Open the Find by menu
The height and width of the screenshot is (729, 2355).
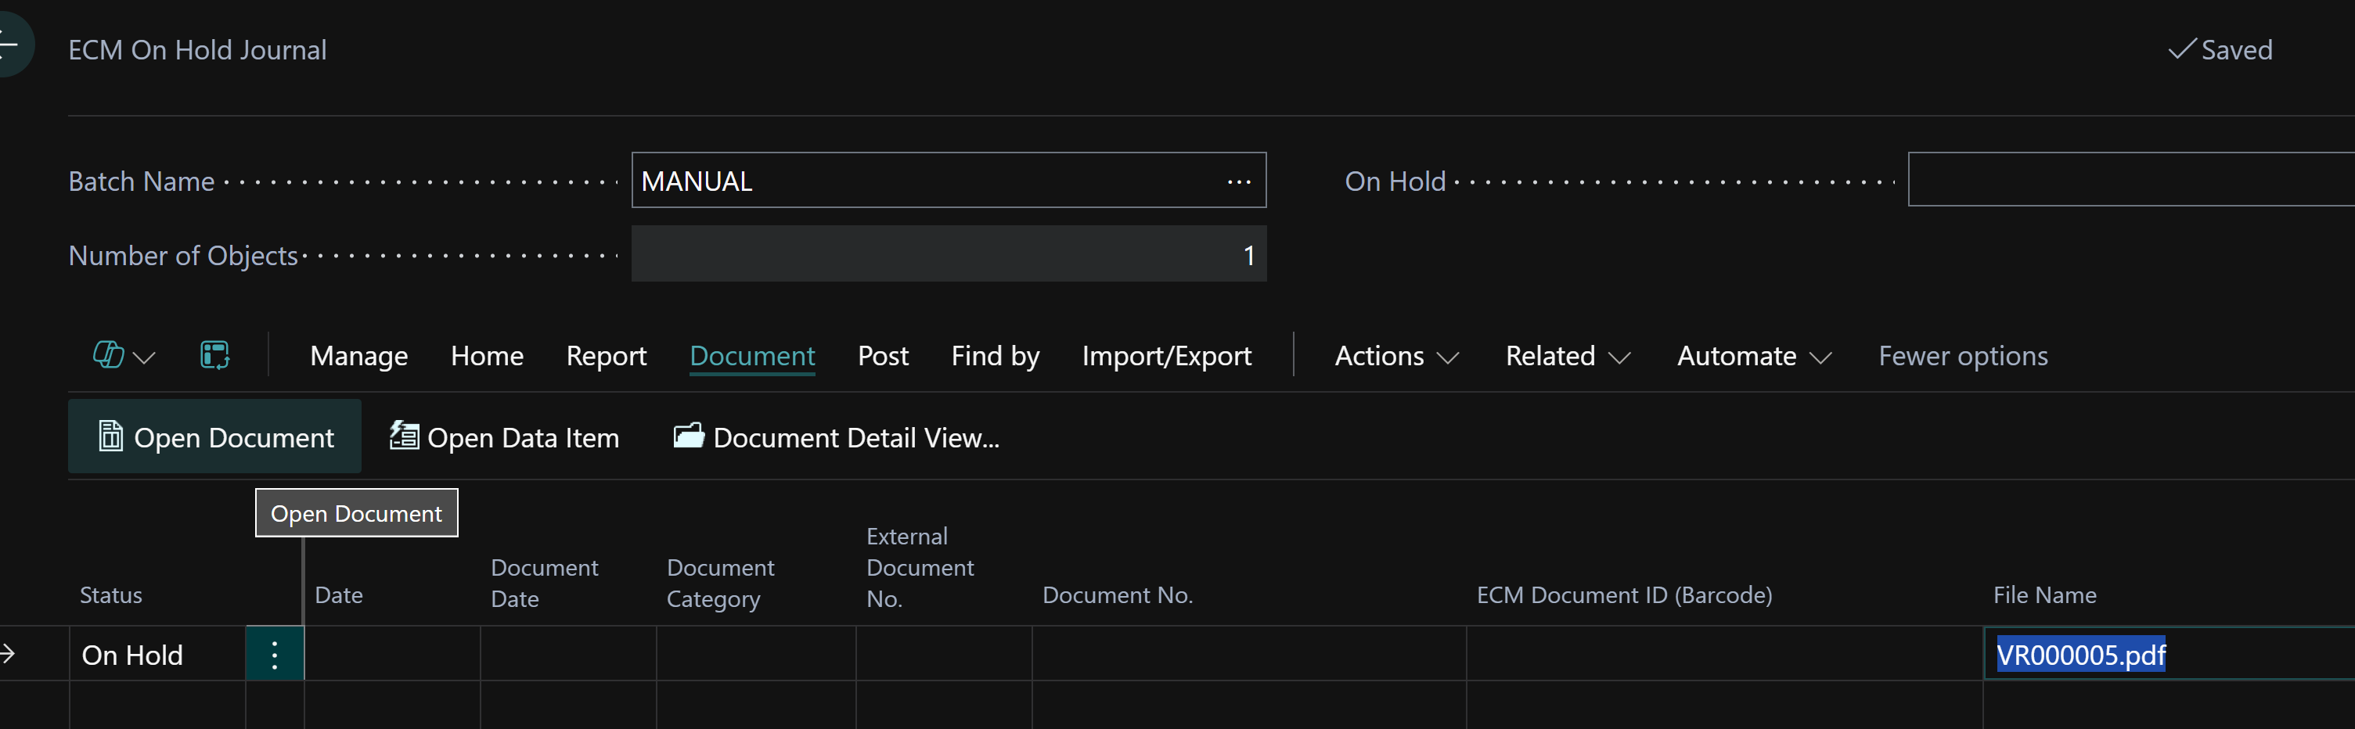pos(995,356)
